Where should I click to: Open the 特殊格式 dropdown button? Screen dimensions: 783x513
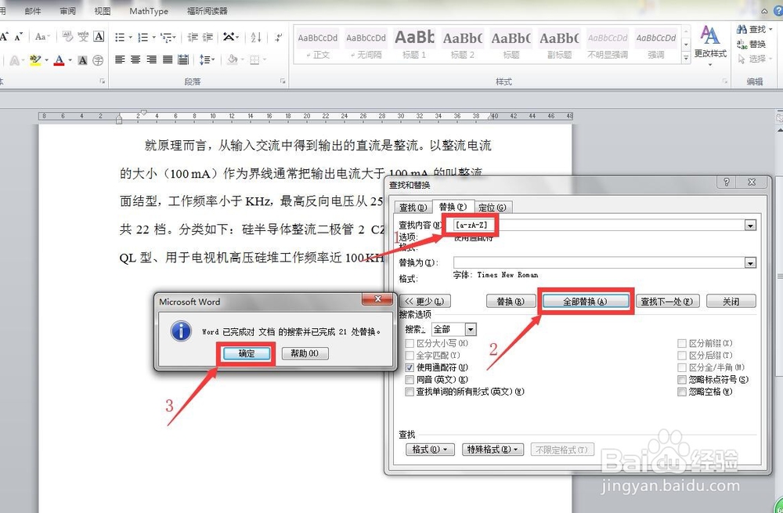pyautogui.click(x=493, y=450)
